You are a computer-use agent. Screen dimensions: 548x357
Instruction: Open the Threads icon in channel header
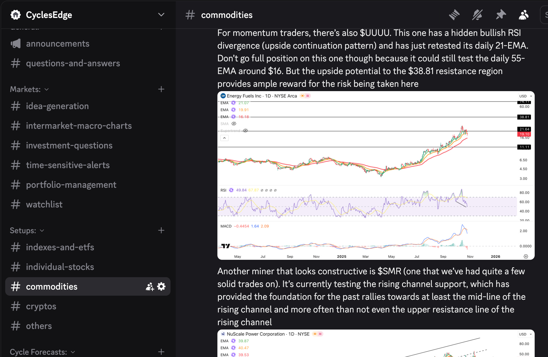[x=454, y=15]
